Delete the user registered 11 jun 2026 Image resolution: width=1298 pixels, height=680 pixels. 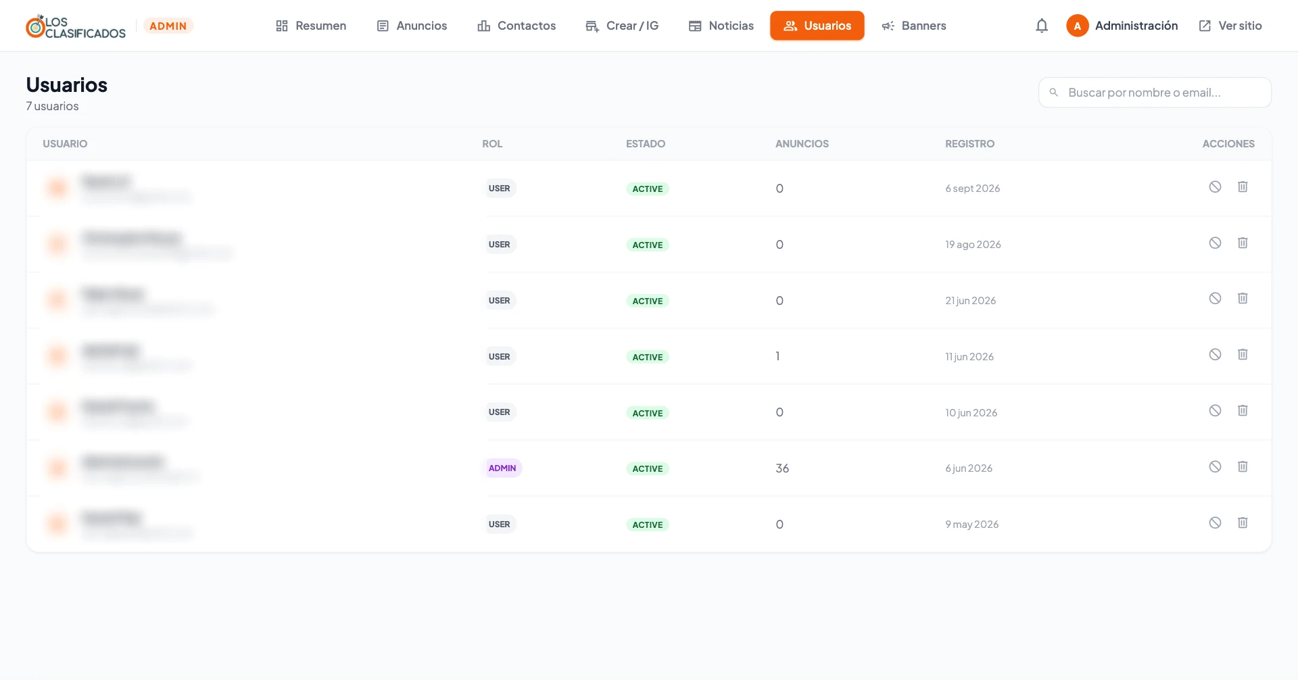[1243, 355]
